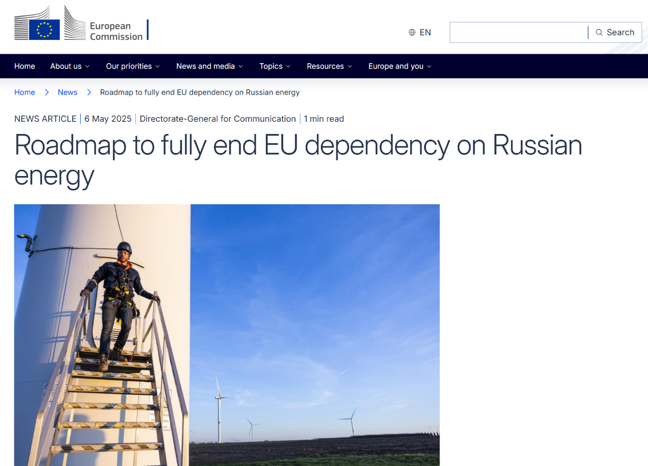This screenshot has width=648, height=466.
Task: Open the Topics menu item
Action: (270, 66)
